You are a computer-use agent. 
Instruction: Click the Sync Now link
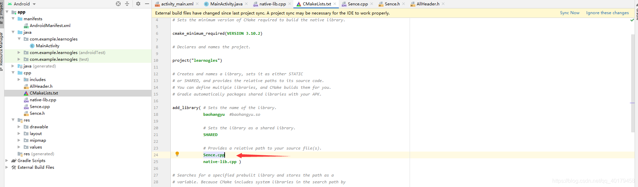point(570,13)
